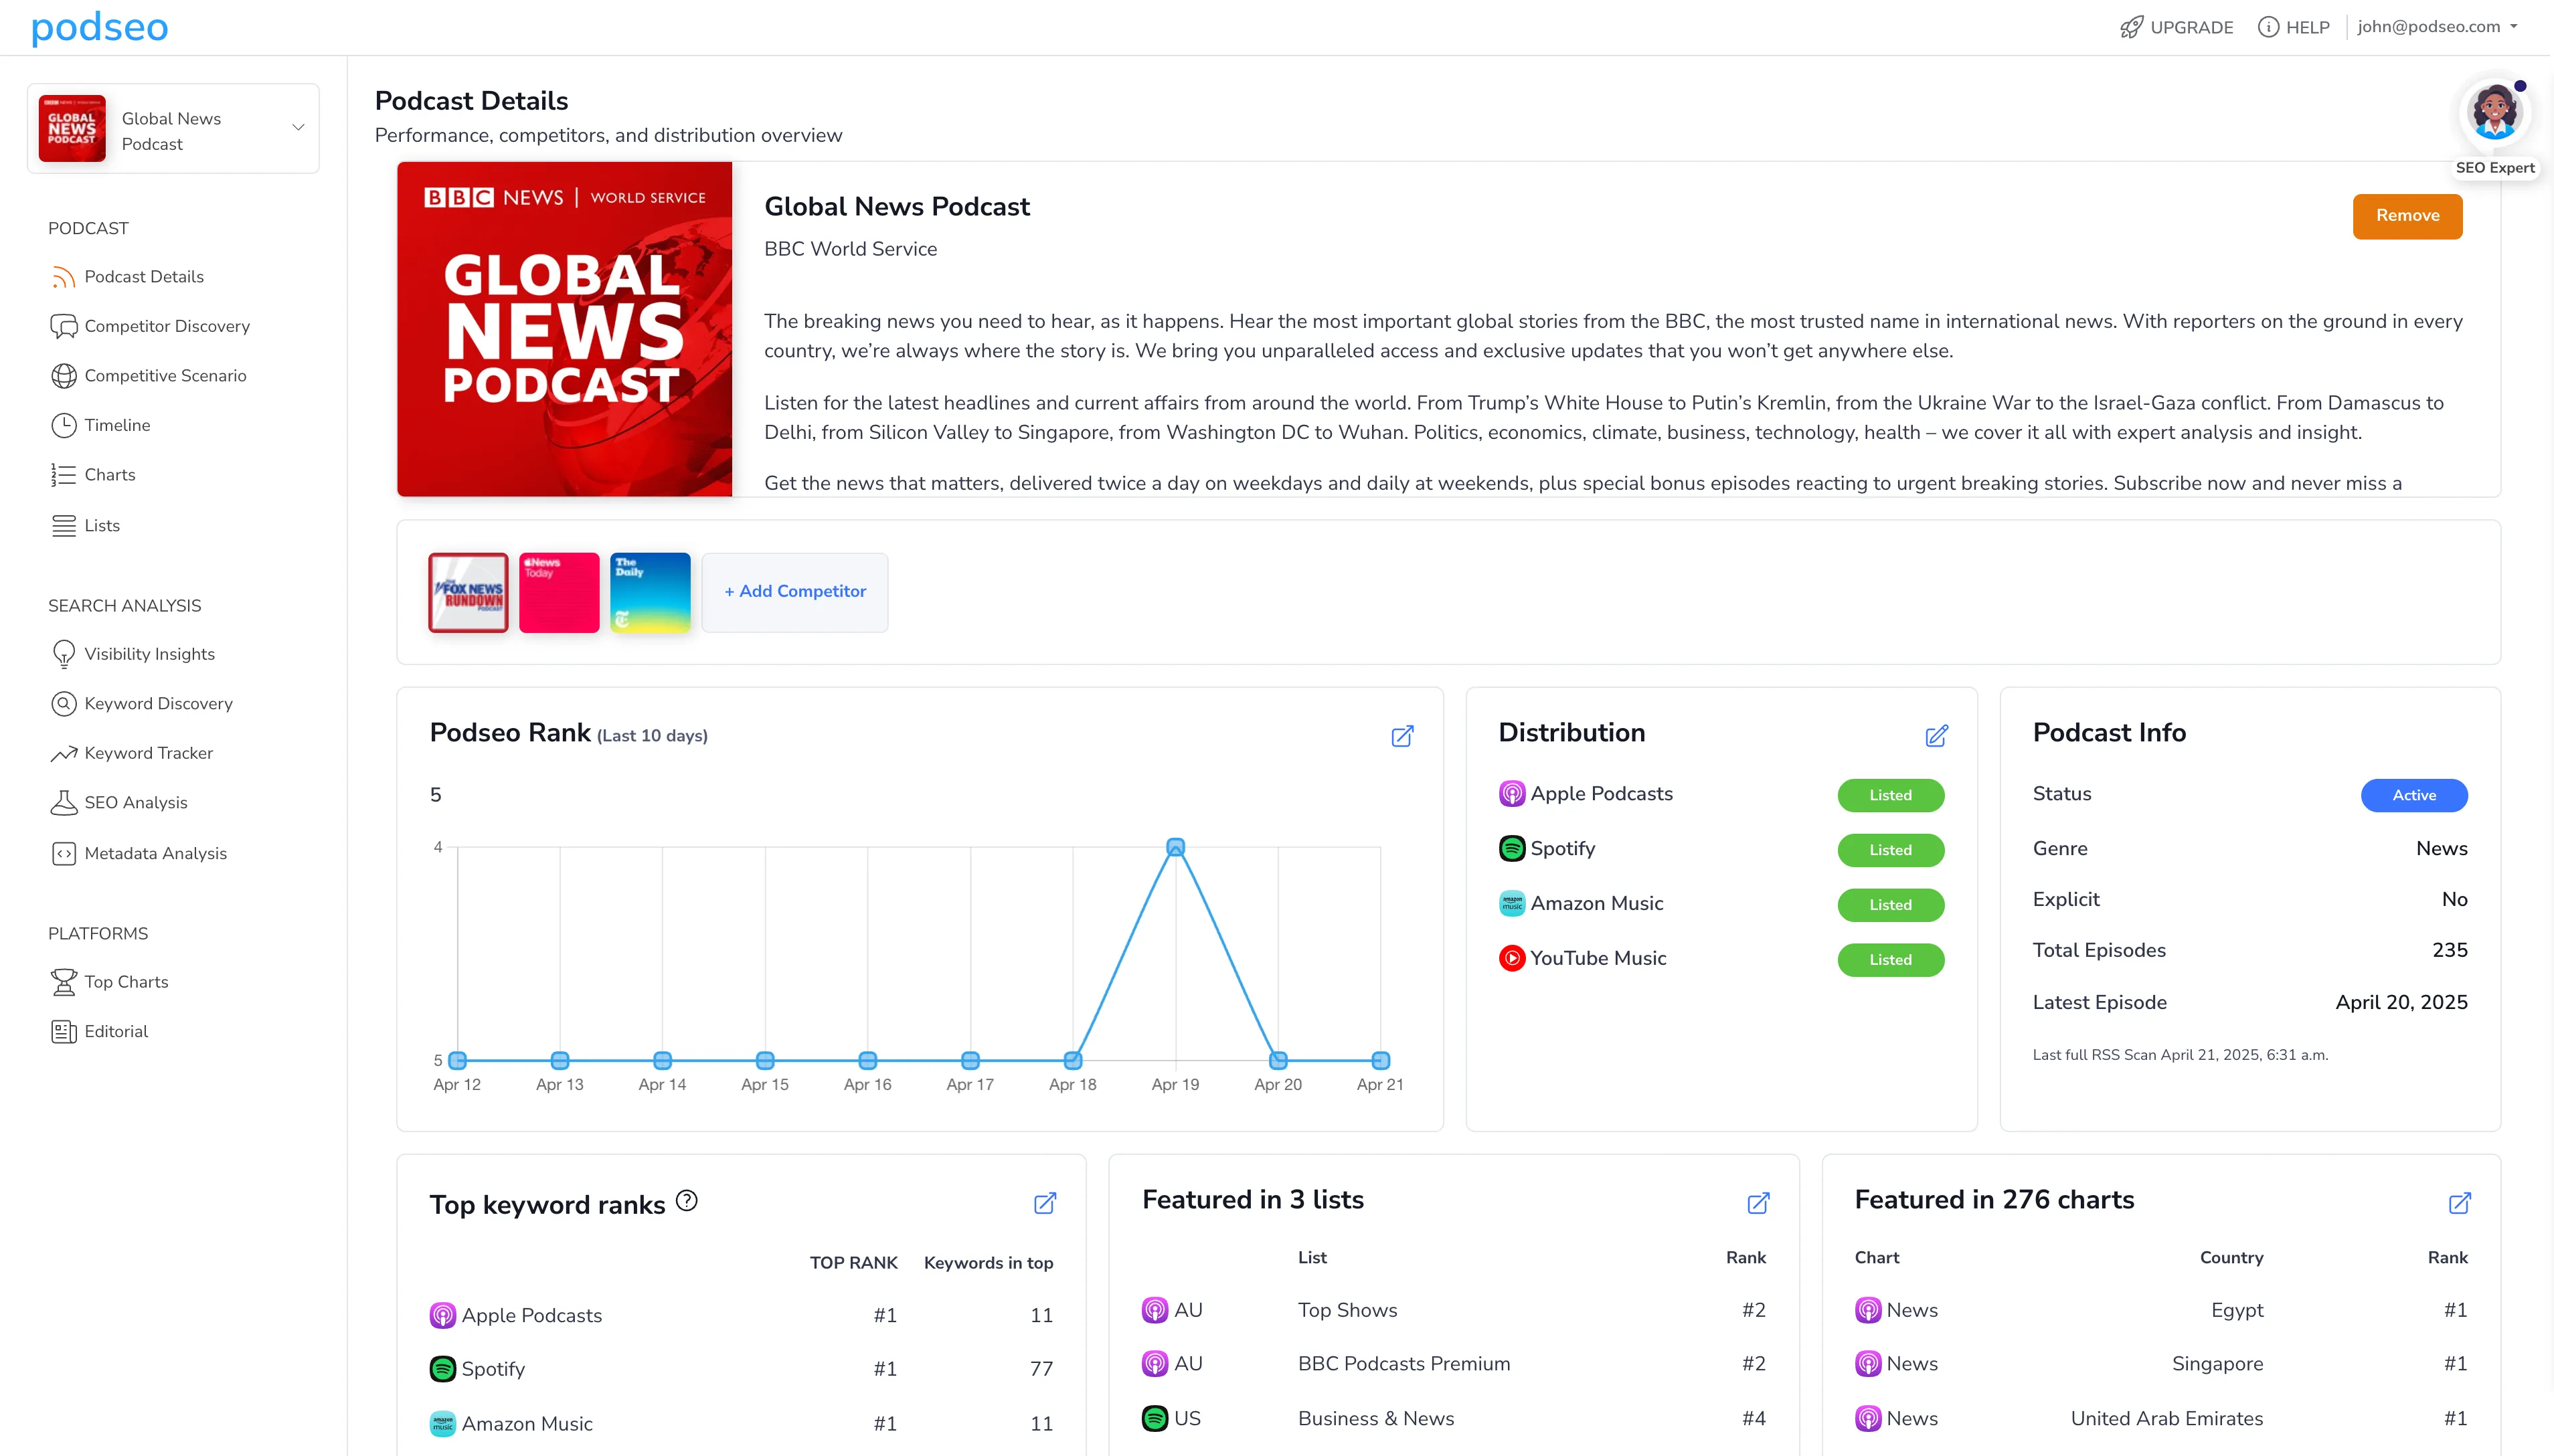This screenshot has width=2554, height=1456.
Task: Open the SEO Expert avatar assistant
Action: (2494, 113)
